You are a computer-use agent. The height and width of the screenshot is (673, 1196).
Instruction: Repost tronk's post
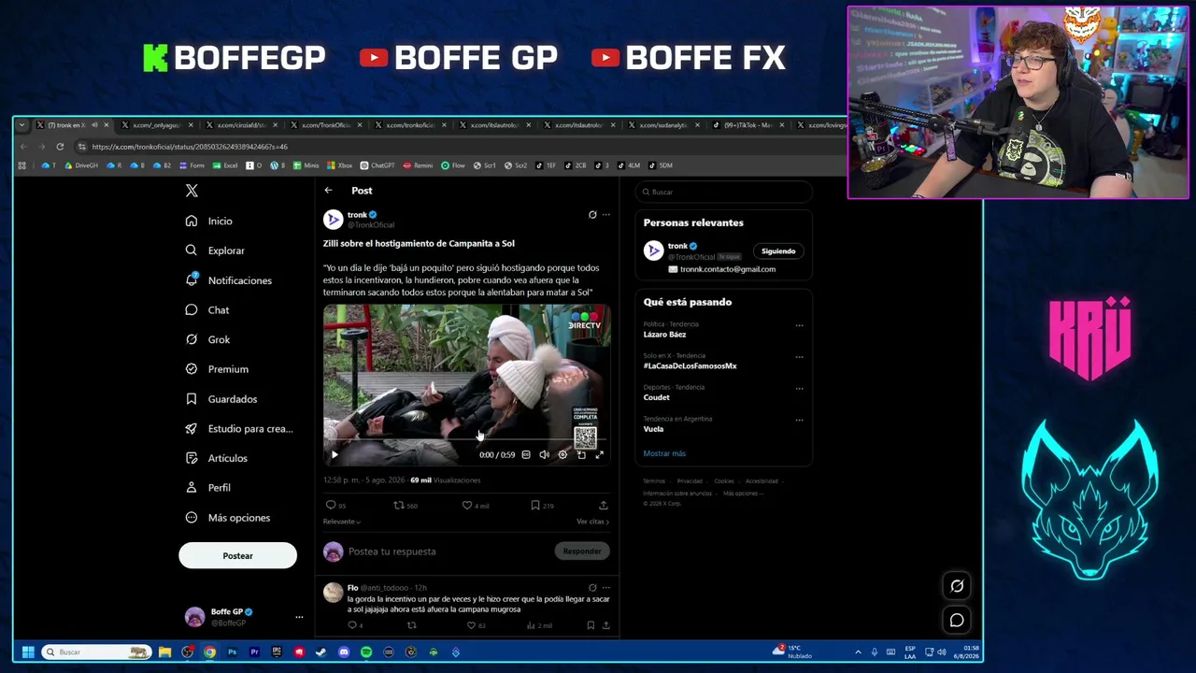(399, 506)
